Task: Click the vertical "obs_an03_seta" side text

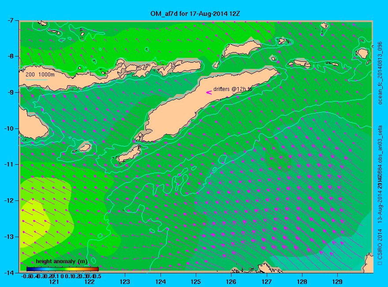Action: [x=380, y=145]
